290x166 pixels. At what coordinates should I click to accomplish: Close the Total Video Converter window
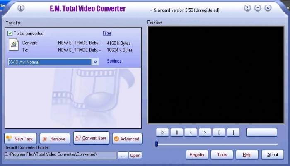[x=268, y=8]
